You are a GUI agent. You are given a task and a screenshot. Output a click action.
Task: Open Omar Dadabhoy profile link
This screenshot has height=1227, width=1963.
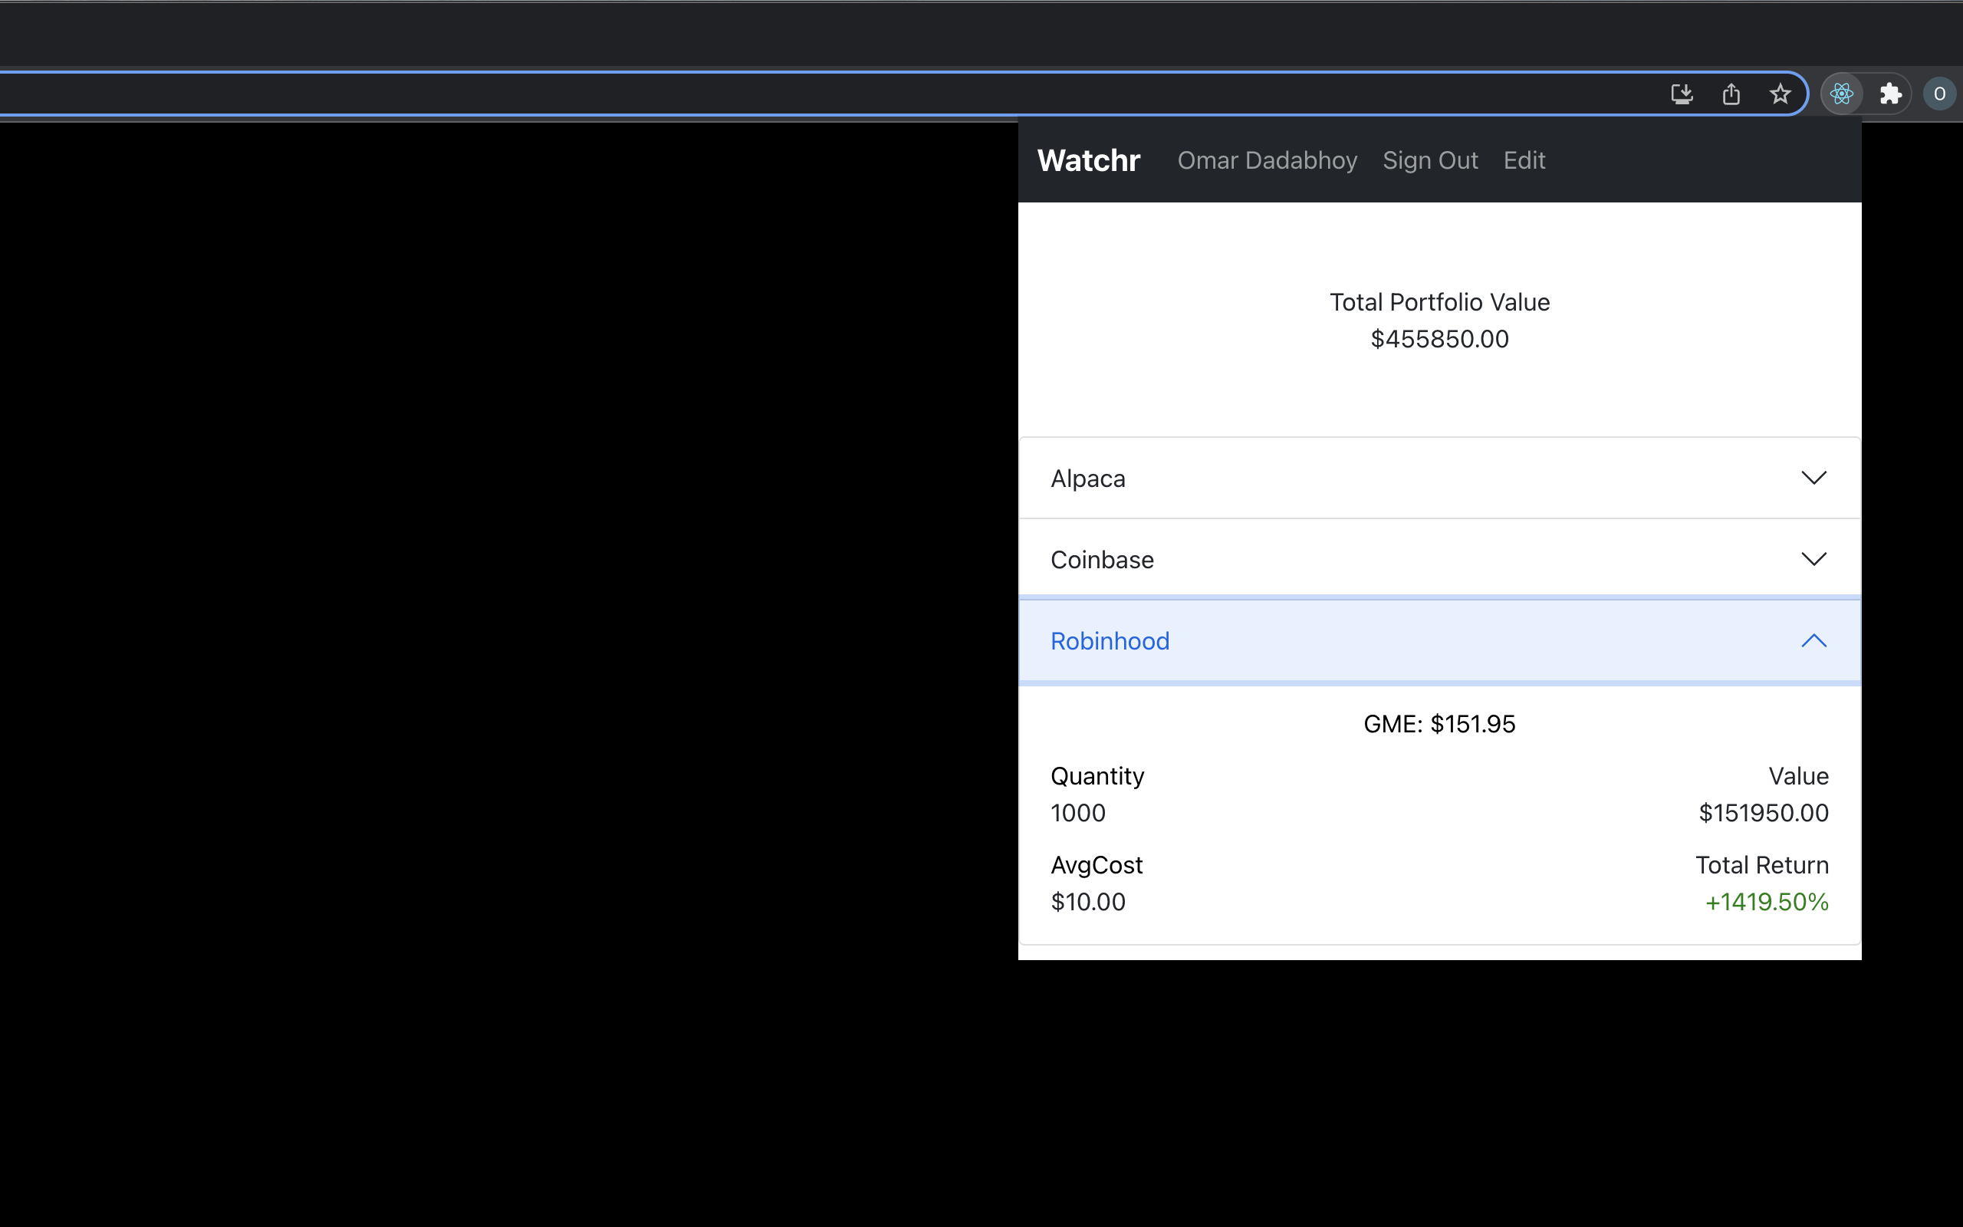[1267, 161]
